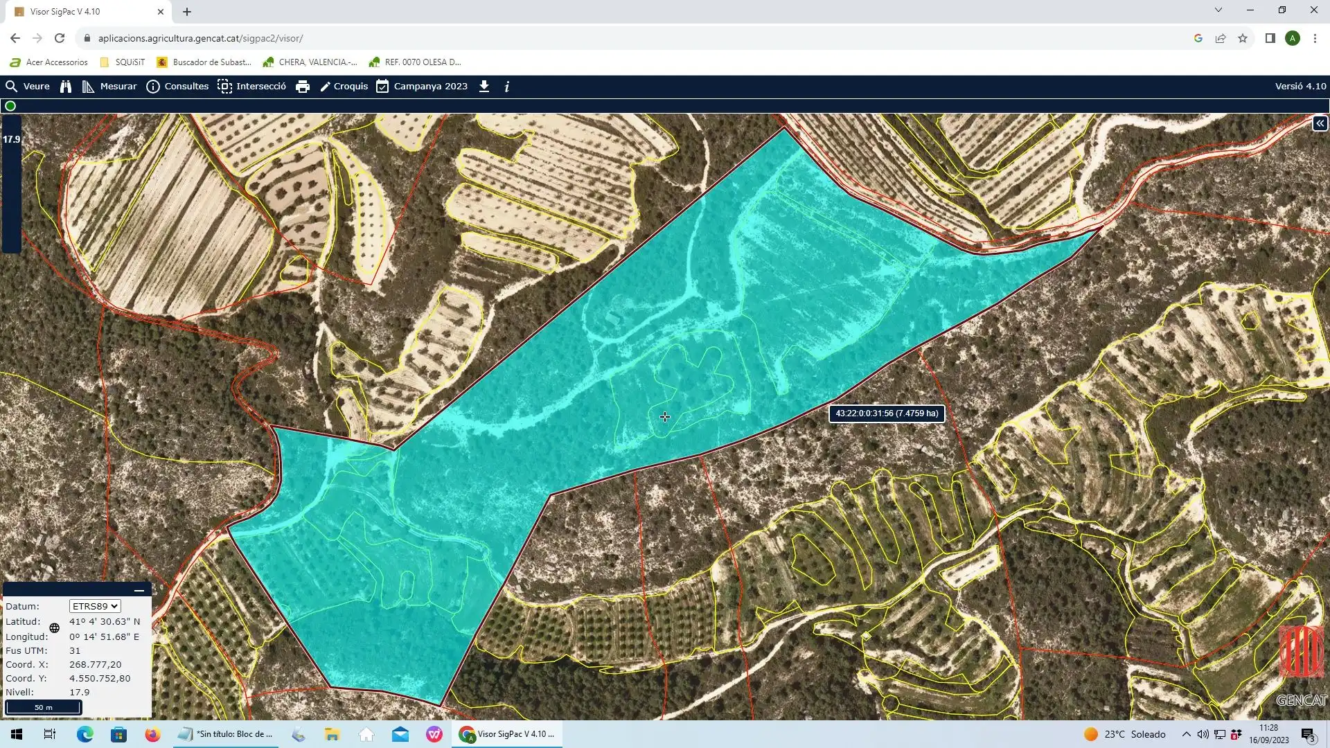1330x748 pixels.
Task: Open the Datum ETRS89 dropdown
Action: [95, 606]
